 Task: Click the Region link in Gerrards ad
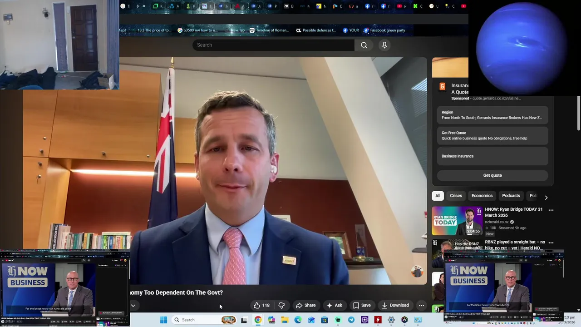click(x=492, y=115)
